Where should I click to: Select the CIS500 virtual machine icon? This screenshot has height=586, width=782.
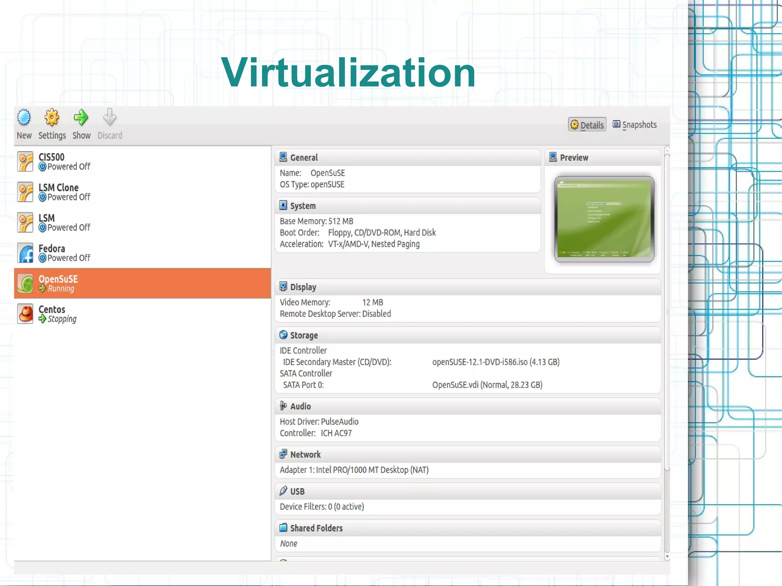click(x=25, y=161)
